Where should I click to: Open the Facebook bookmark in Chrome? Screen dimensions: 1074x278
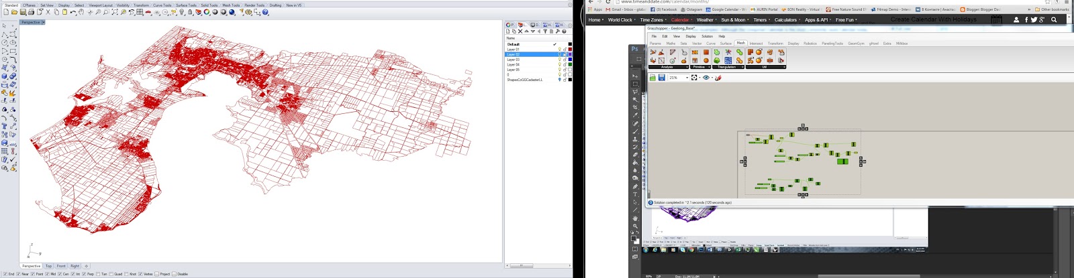coord(664,9)
